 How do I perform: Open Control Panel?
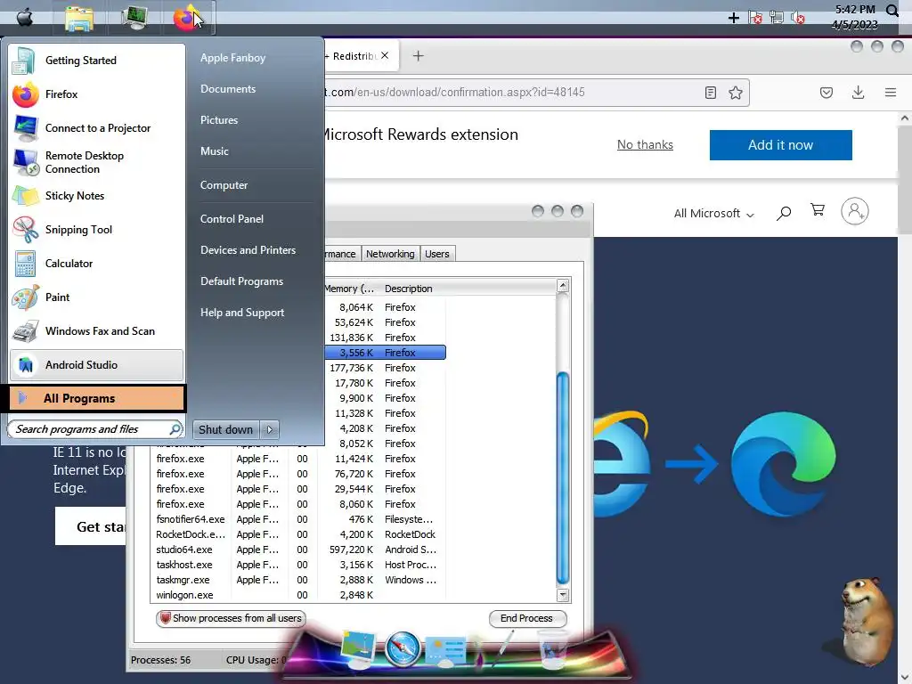[x=232, y=219]
